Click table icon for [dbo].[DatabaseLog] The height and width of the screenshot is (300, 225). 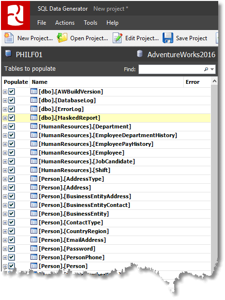coord(34,100)
